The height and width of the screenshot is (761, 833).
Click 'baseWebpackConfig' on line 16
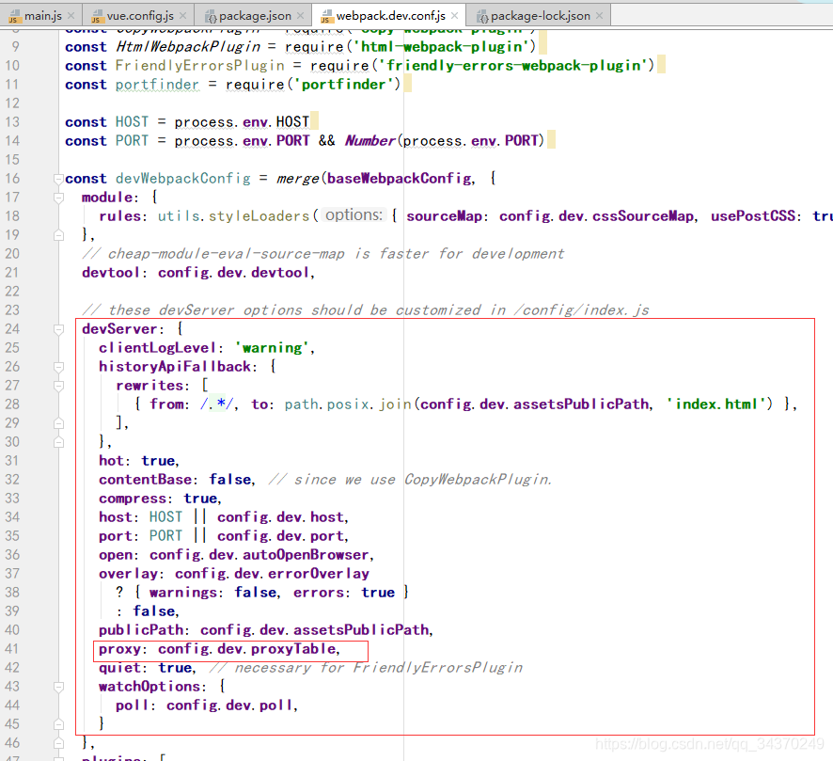pyautogui.click(x=399, y=179)
